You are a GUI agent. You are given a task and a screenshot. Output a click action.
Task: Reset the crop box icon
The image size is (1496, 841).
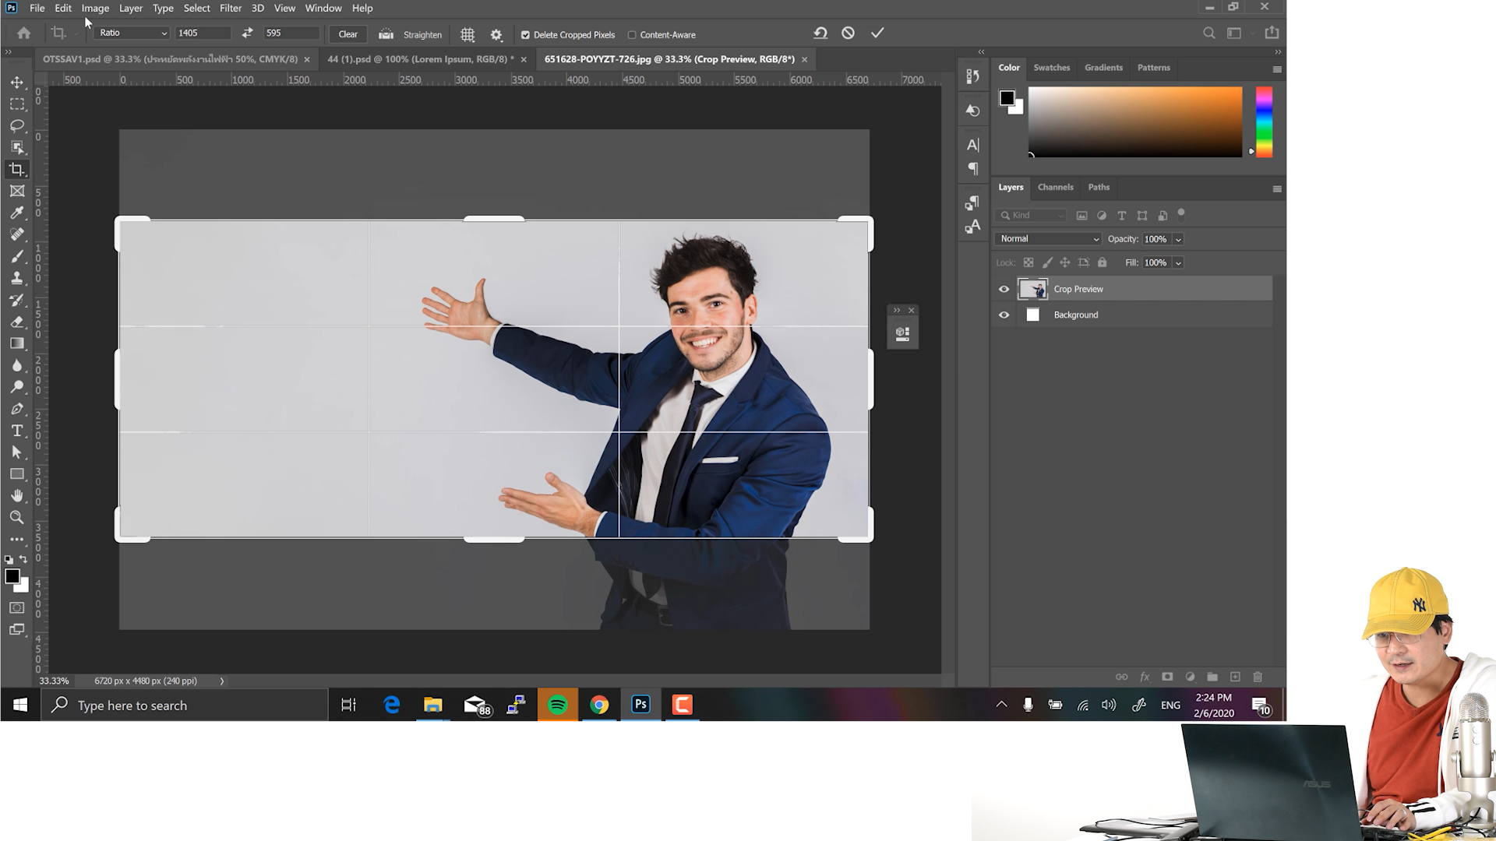point(820,33)
